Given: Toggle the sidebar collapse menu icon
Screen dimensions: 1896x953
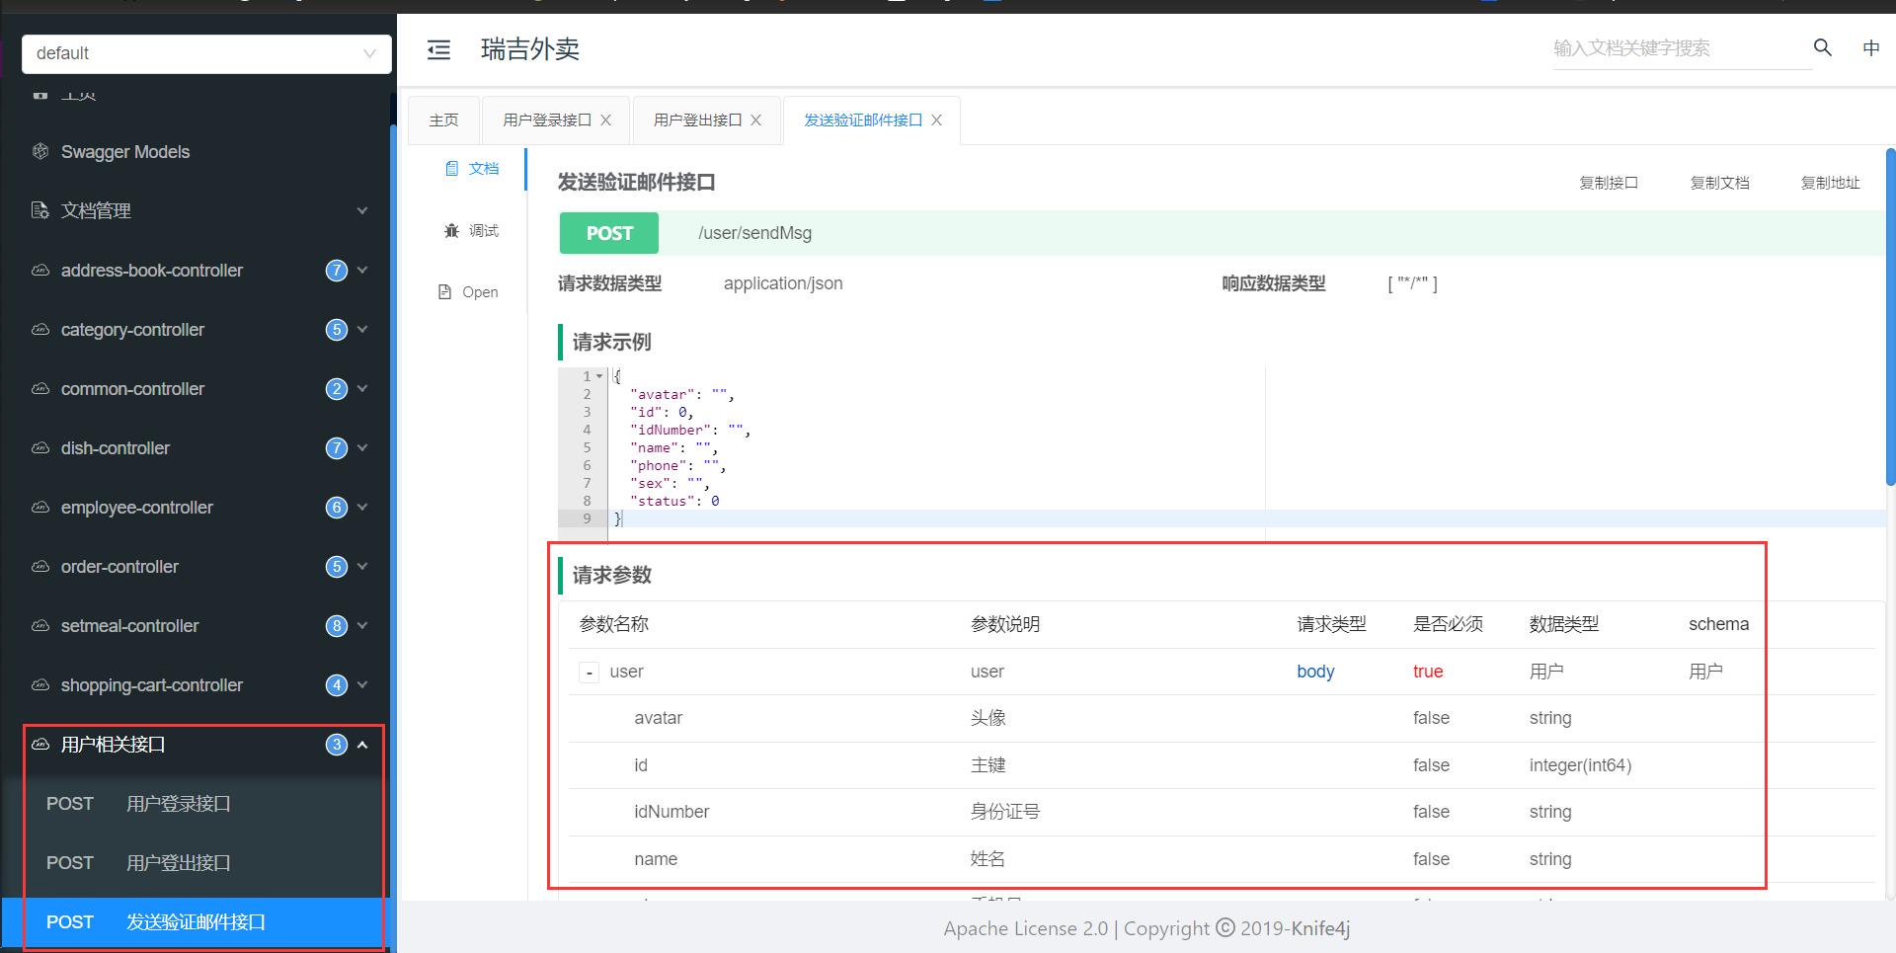Looking at the screenshot, I should click(438, 49).
